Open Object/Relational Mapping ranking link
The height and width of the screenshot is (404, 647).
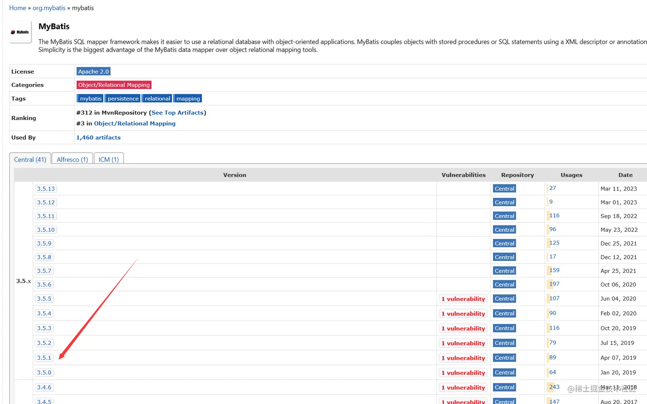point(135,123)
